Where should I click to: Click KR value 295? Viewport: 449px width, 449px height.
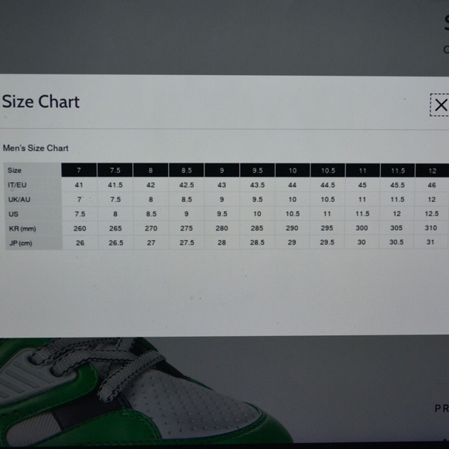point(327,228)
